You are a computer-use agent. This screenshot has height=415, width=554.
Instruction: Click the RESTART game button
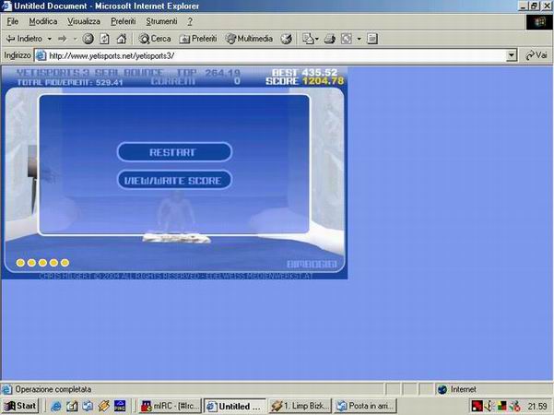click(x=174, y=152)
